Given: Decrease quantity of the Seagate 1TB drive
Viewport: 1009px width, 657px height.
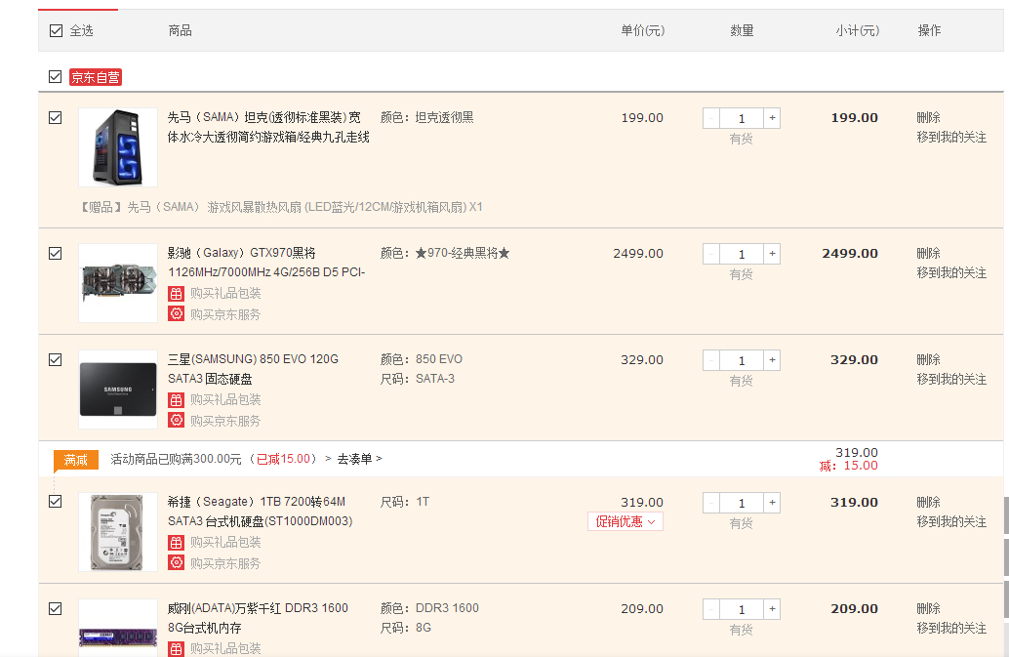Looking at the screenshot, I should coord(711,503).
